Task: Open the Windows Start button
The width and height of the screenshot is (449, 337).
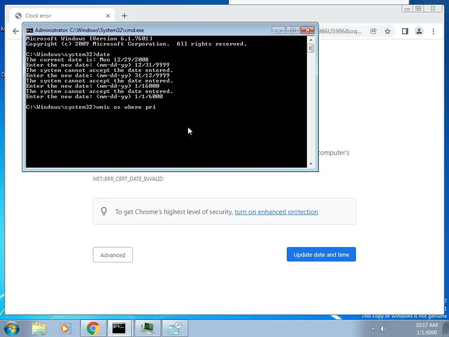Action: coord(12,328)
